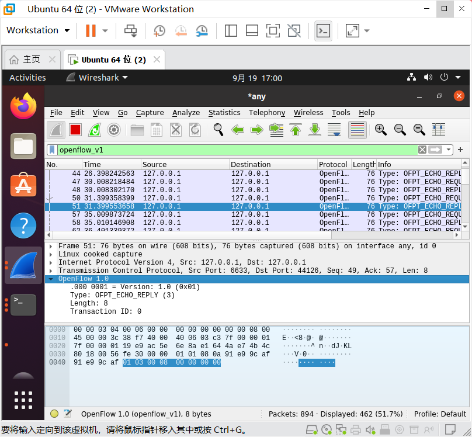Expand Transmission Control Protocol section
The width and height of the screenshot is (472, 437).
pyautogui.click(x=51, y=270)
